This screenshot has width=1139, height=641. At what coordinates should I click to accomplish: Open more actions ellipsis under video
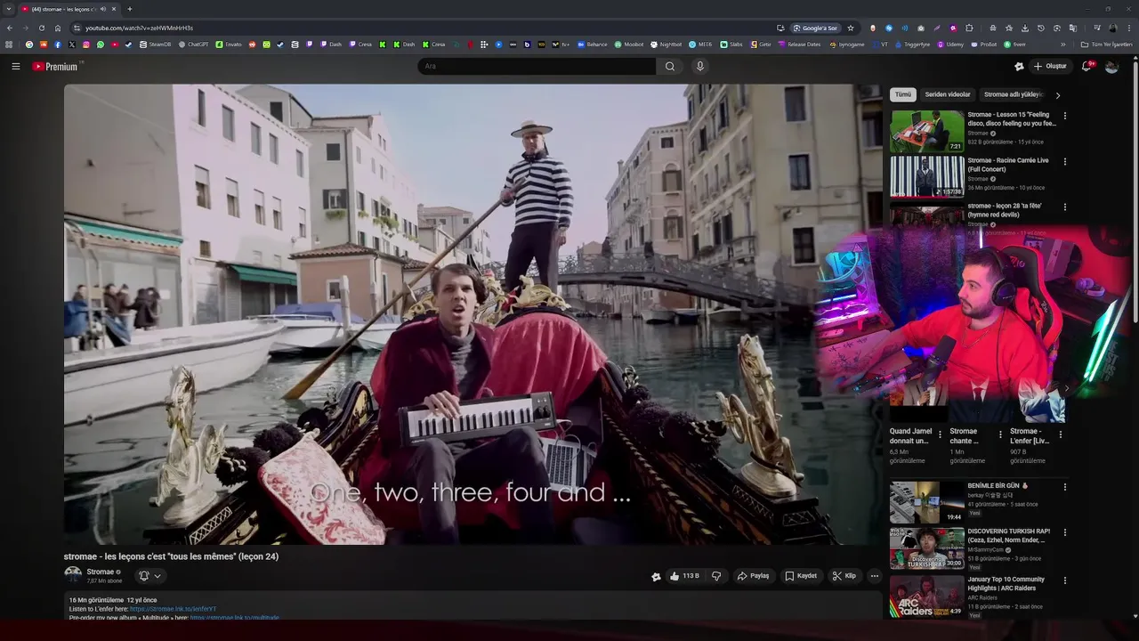[x=875, y=576]
